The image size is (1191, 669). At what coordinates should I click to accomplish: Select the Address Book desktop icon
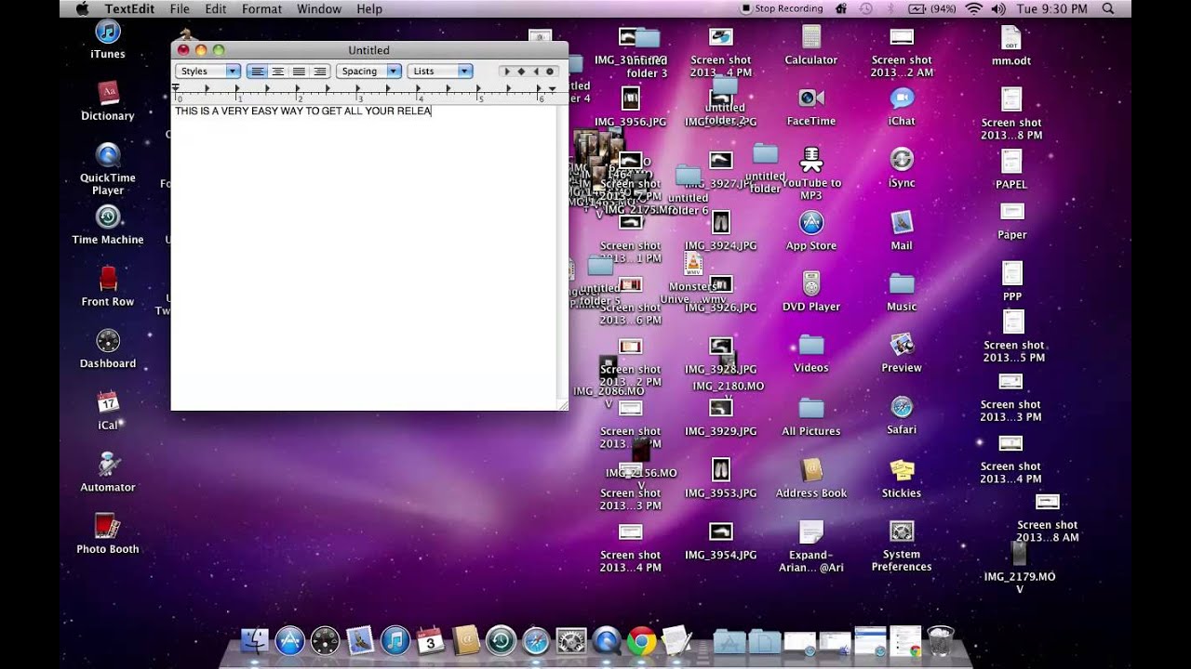click(x=811, y=479)
